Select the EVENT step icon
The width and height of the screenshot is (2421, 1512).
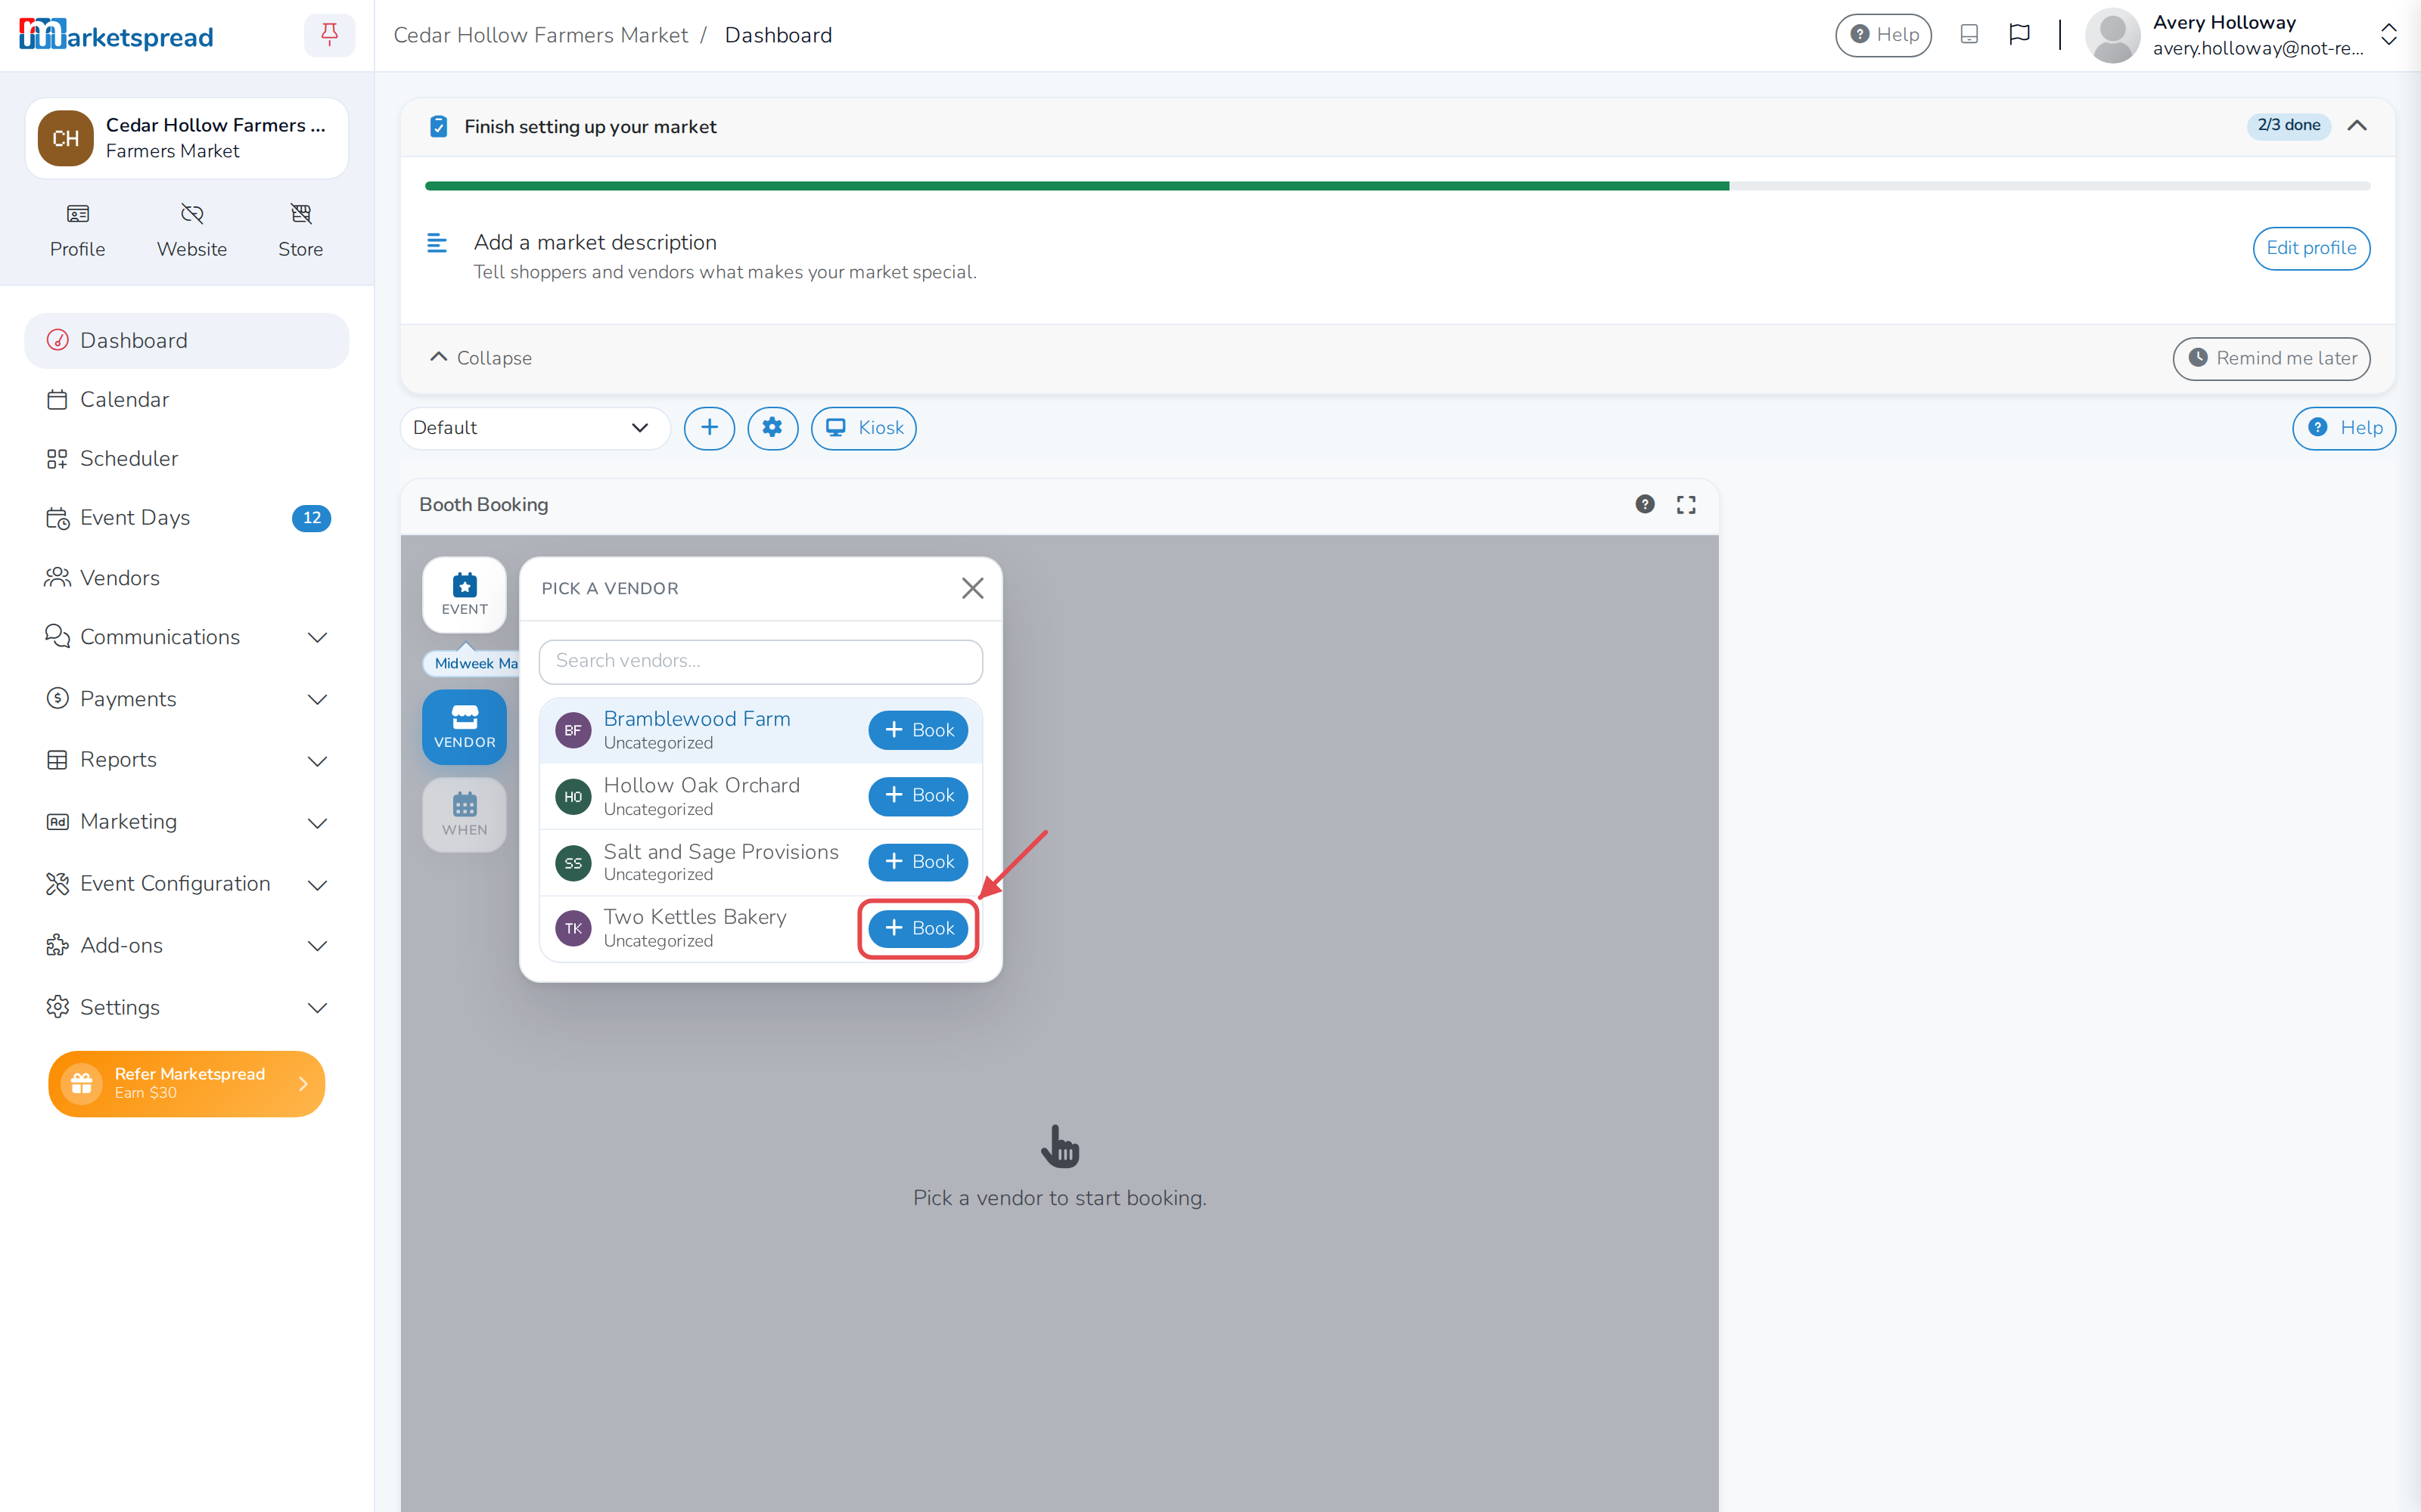[x=465, y=594]
